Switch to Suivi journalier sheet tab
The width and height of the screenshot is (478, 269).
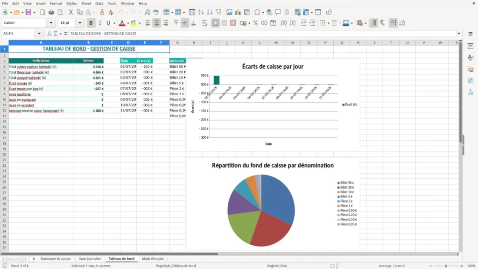(90, 259)
